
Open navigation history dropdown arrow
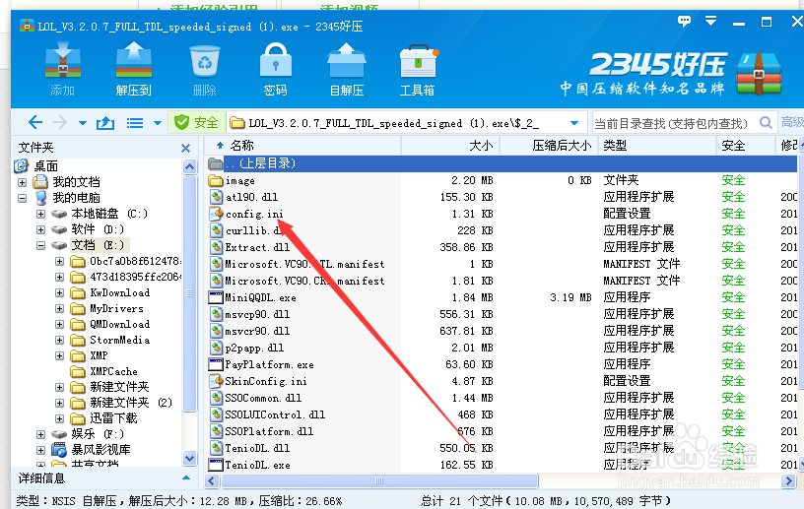coord(83,123)
